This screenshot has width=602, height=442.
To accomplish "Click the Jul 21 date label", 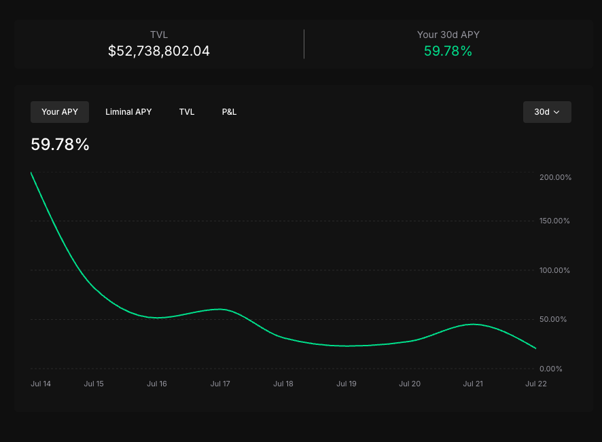I will coord(473,384).
